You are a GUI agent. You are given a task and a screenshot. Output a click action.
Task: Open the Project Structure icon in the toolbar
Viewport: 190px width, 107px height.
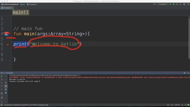[184, 4]
